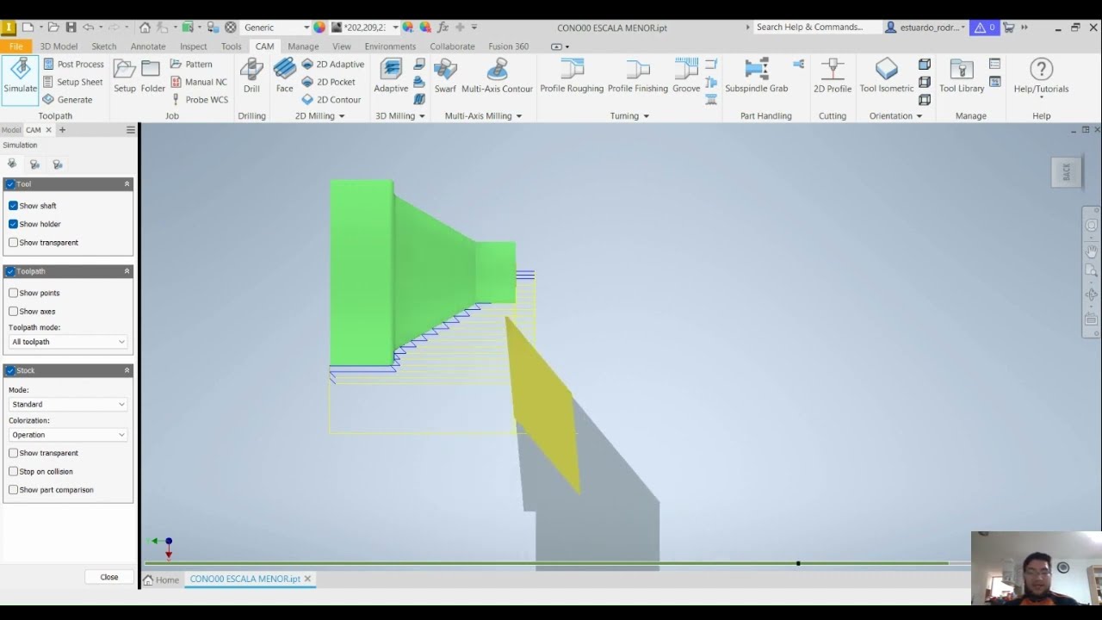Screen dimensions: 1102x620
Task: Go to the Home document tab
Action: point(162,580)
